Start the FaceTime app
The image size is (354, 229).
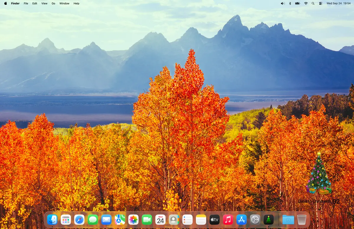pos(147,220)
